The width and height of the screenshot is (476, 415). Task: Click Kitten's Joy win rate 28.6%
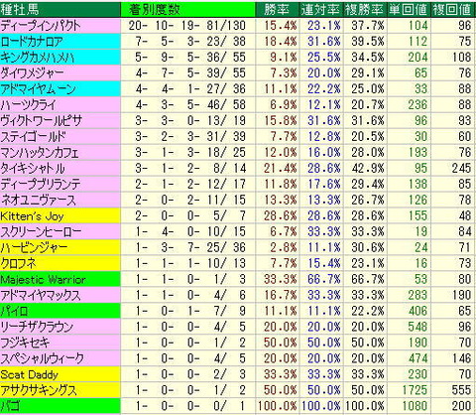point(281,216)
